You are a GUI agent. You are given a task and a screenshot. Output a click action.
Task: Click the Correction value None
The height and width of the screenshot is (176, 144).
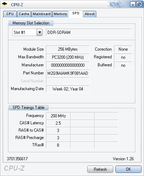point(123,49)
